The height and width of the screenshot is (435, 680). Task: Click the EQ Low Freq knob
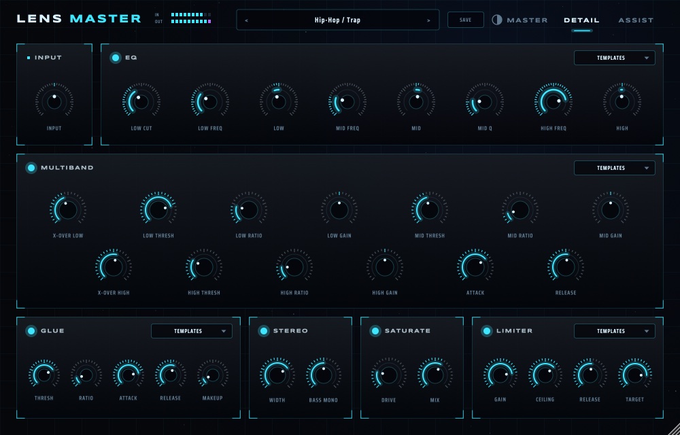(210, 102)
